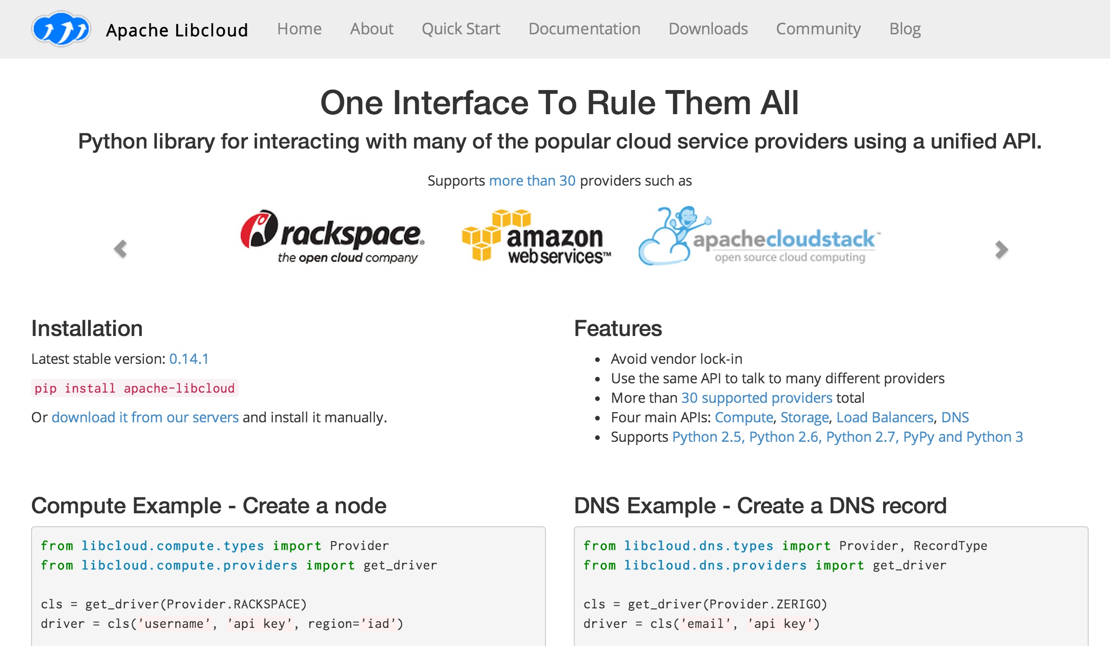Open the Community page

tap(818, 29)
